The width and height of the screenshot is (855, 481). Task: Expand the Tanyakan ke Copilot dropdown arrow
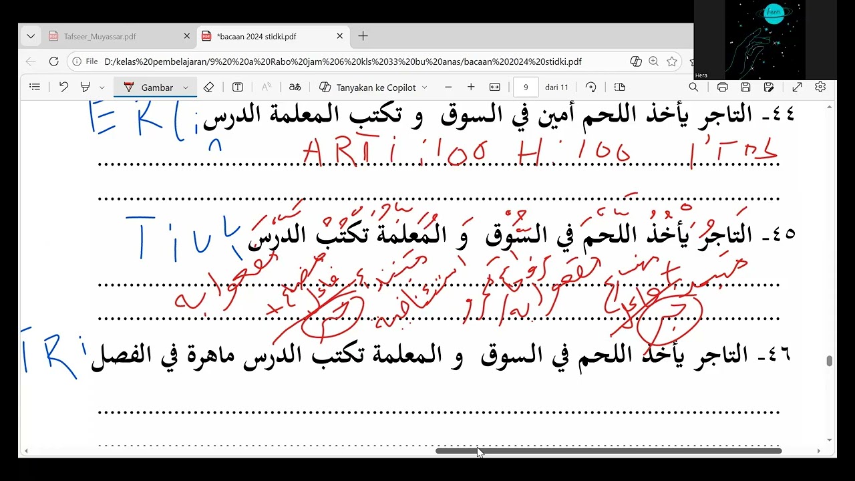[x=424, y=88]
